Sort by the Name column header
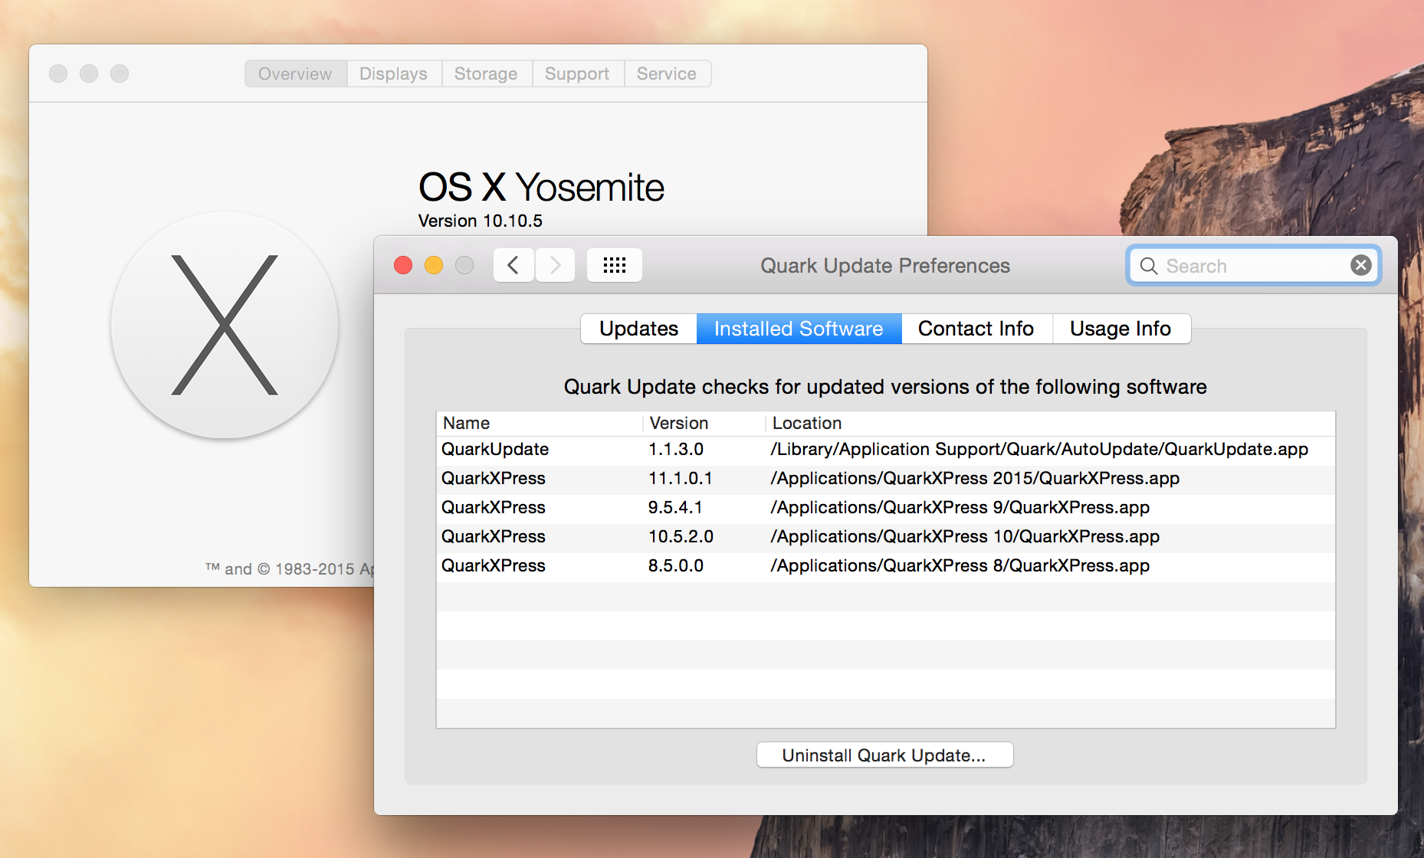 540,423
